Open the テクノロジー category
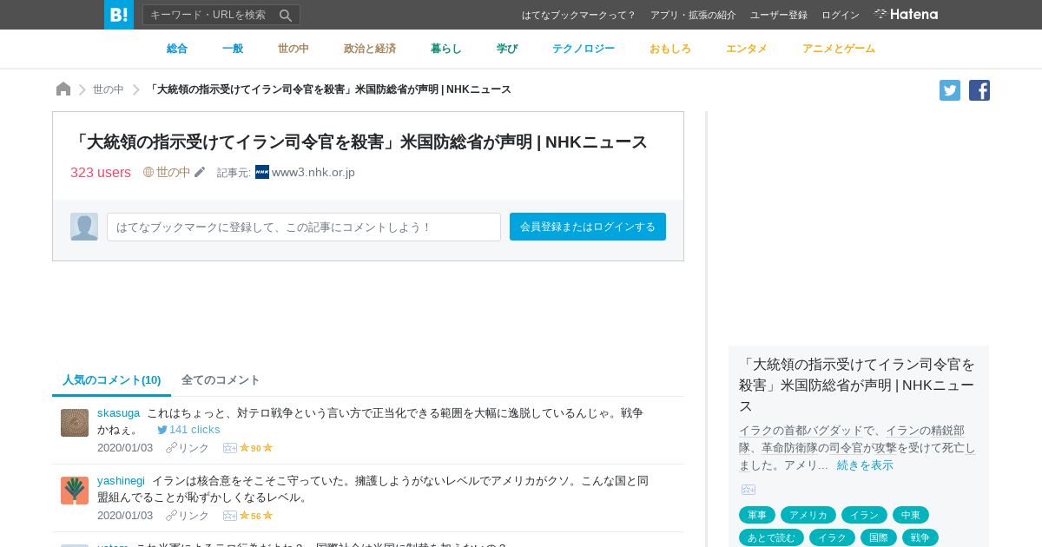Viewport: 1042px width, 547px height. point(584,49)
